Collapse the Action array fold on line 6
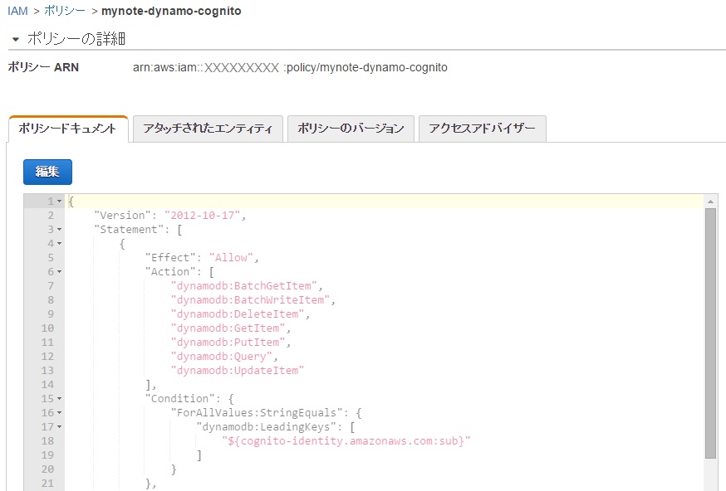The height and width of the screenshot is (491, 726). click(x=59, y=272)
